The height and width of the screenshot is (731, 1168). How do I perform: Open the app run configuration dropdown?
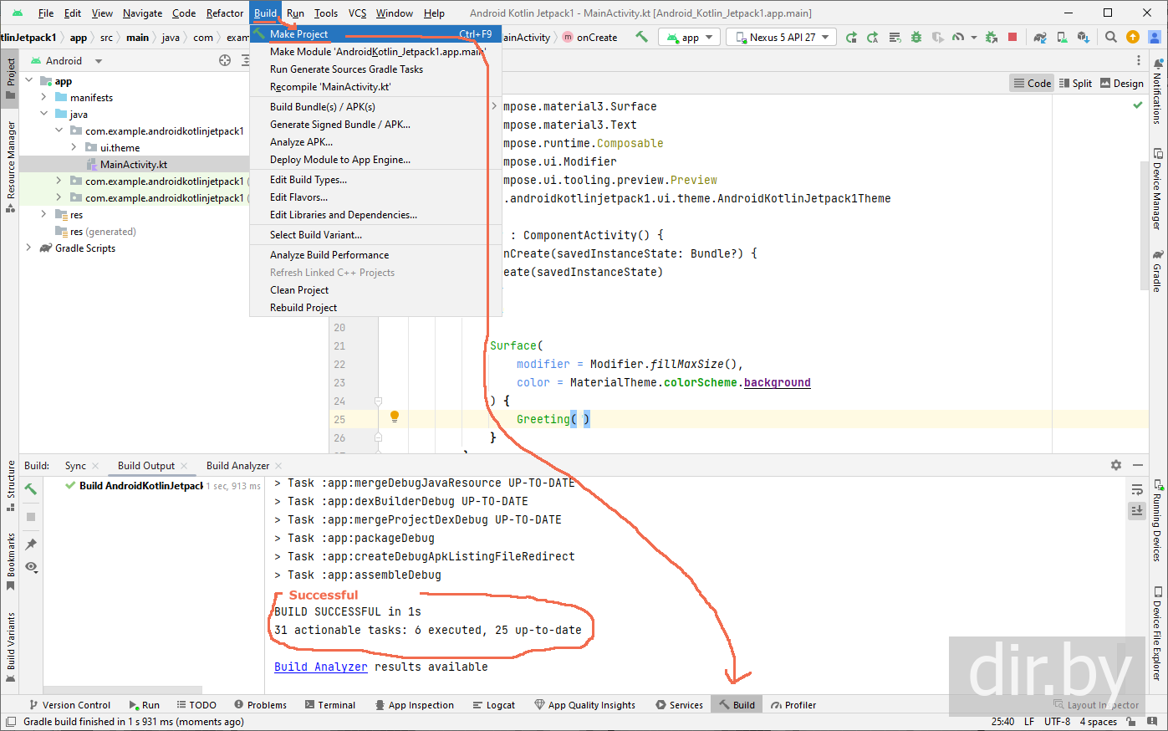690,37
